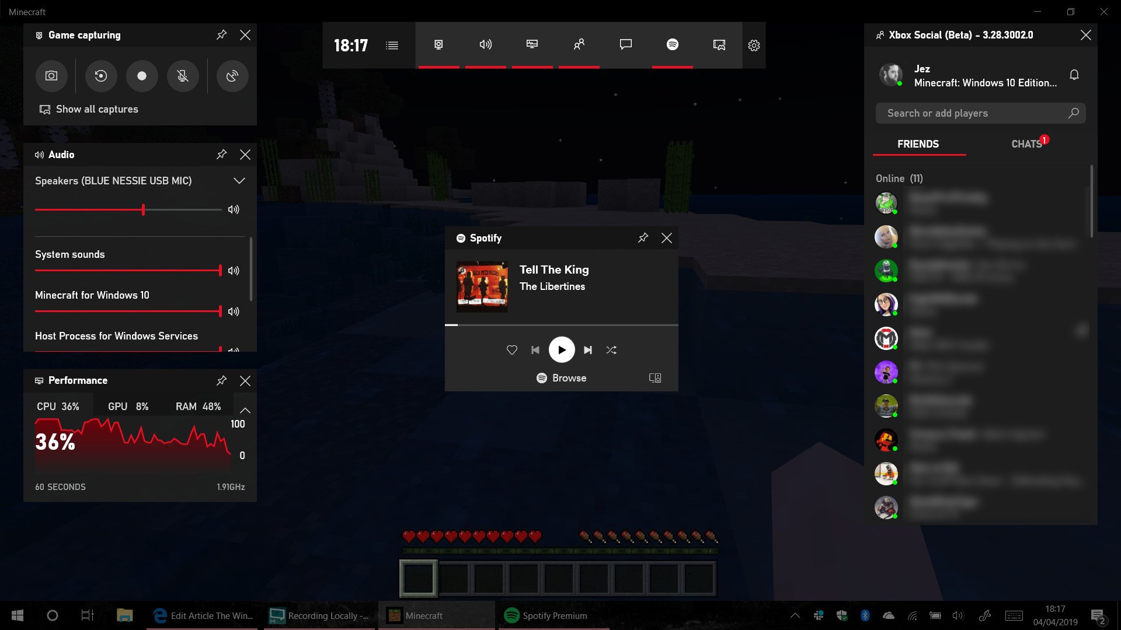The width and height of the screenshot is (1121, 630).
Task: Mute the System sounds volume
Action: 234,271
